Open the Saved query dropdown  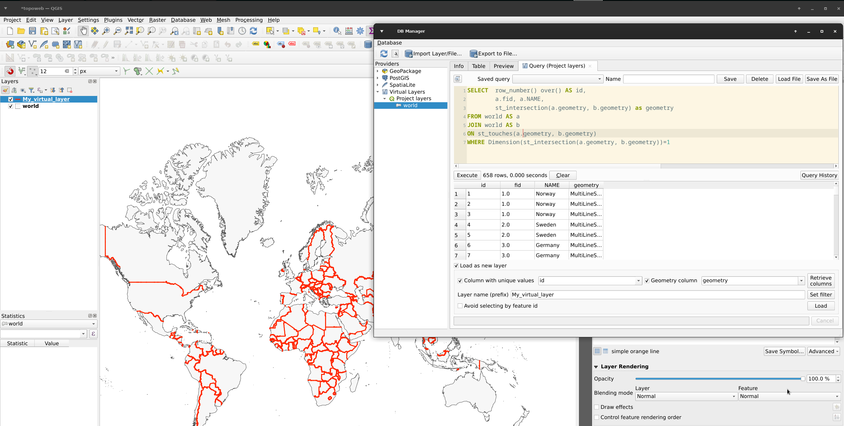558,79
